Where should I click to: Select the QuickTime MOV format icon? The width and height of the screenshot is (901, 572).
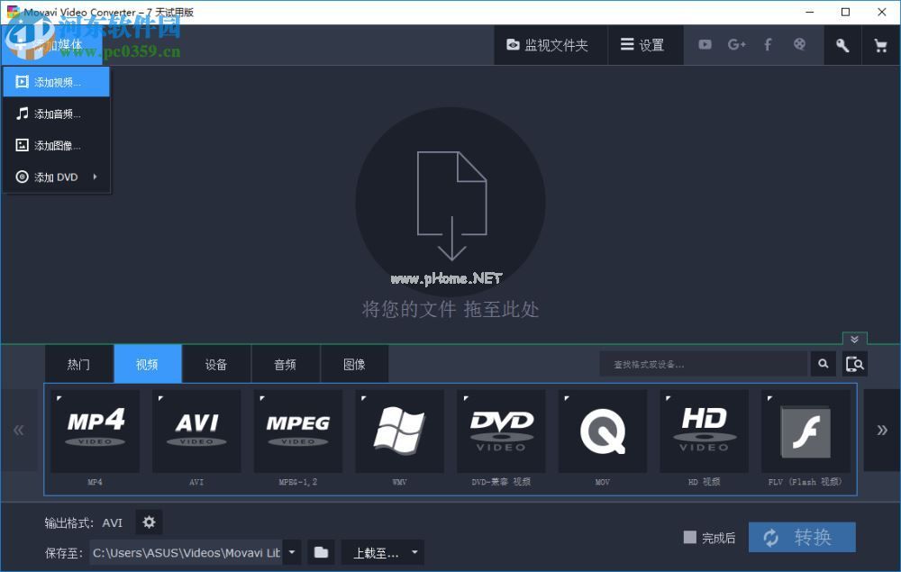[x=602, y=431]
